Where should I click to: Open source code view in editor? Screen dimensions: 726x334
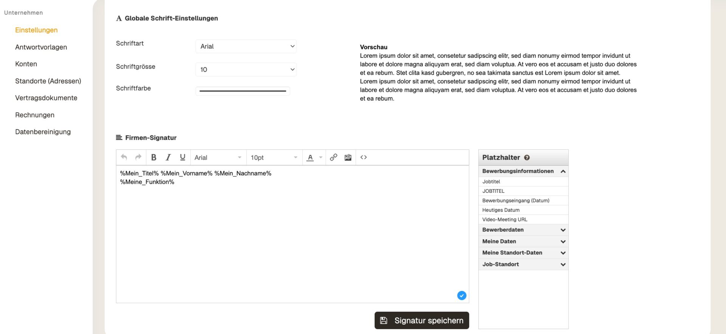click(363, 157)
